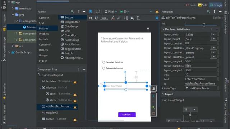Minimize the Attributes panel

click(x=220, y=11)
